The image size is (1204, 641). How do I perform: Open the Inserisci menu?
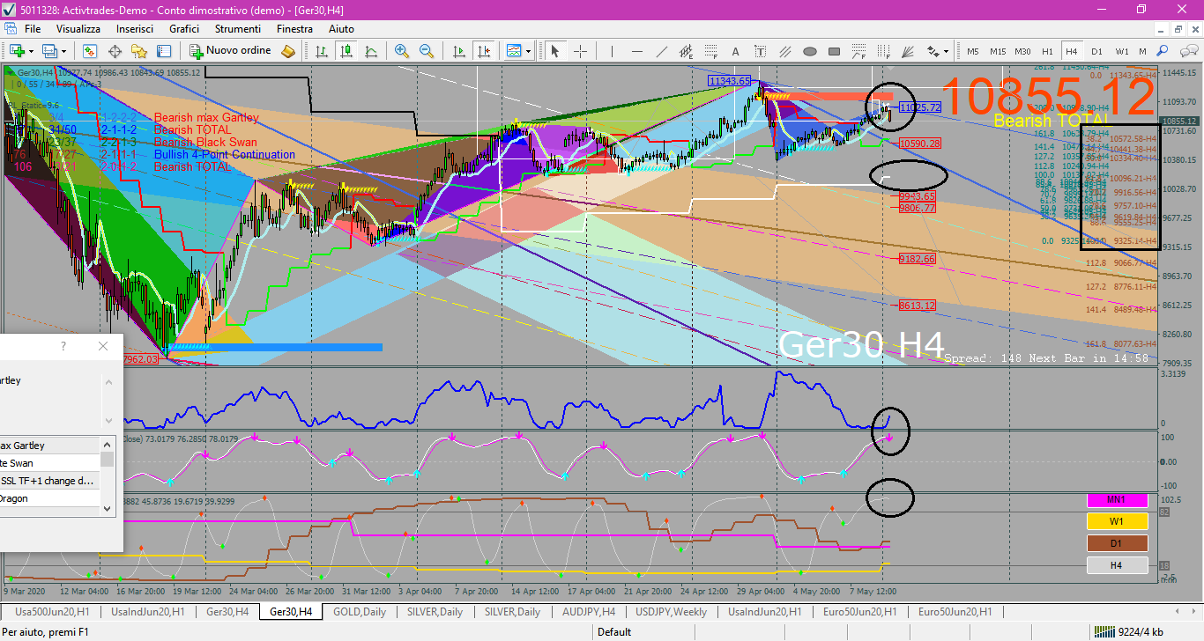click(x=135, y=29)
